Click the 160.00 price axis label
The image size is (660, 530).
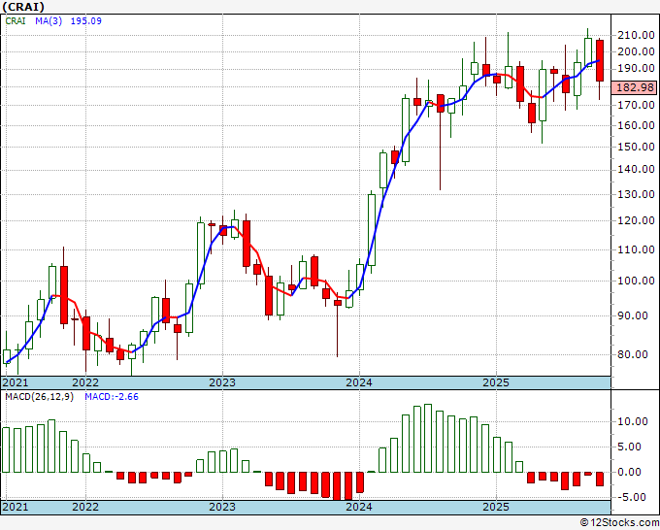coord(636,125)
